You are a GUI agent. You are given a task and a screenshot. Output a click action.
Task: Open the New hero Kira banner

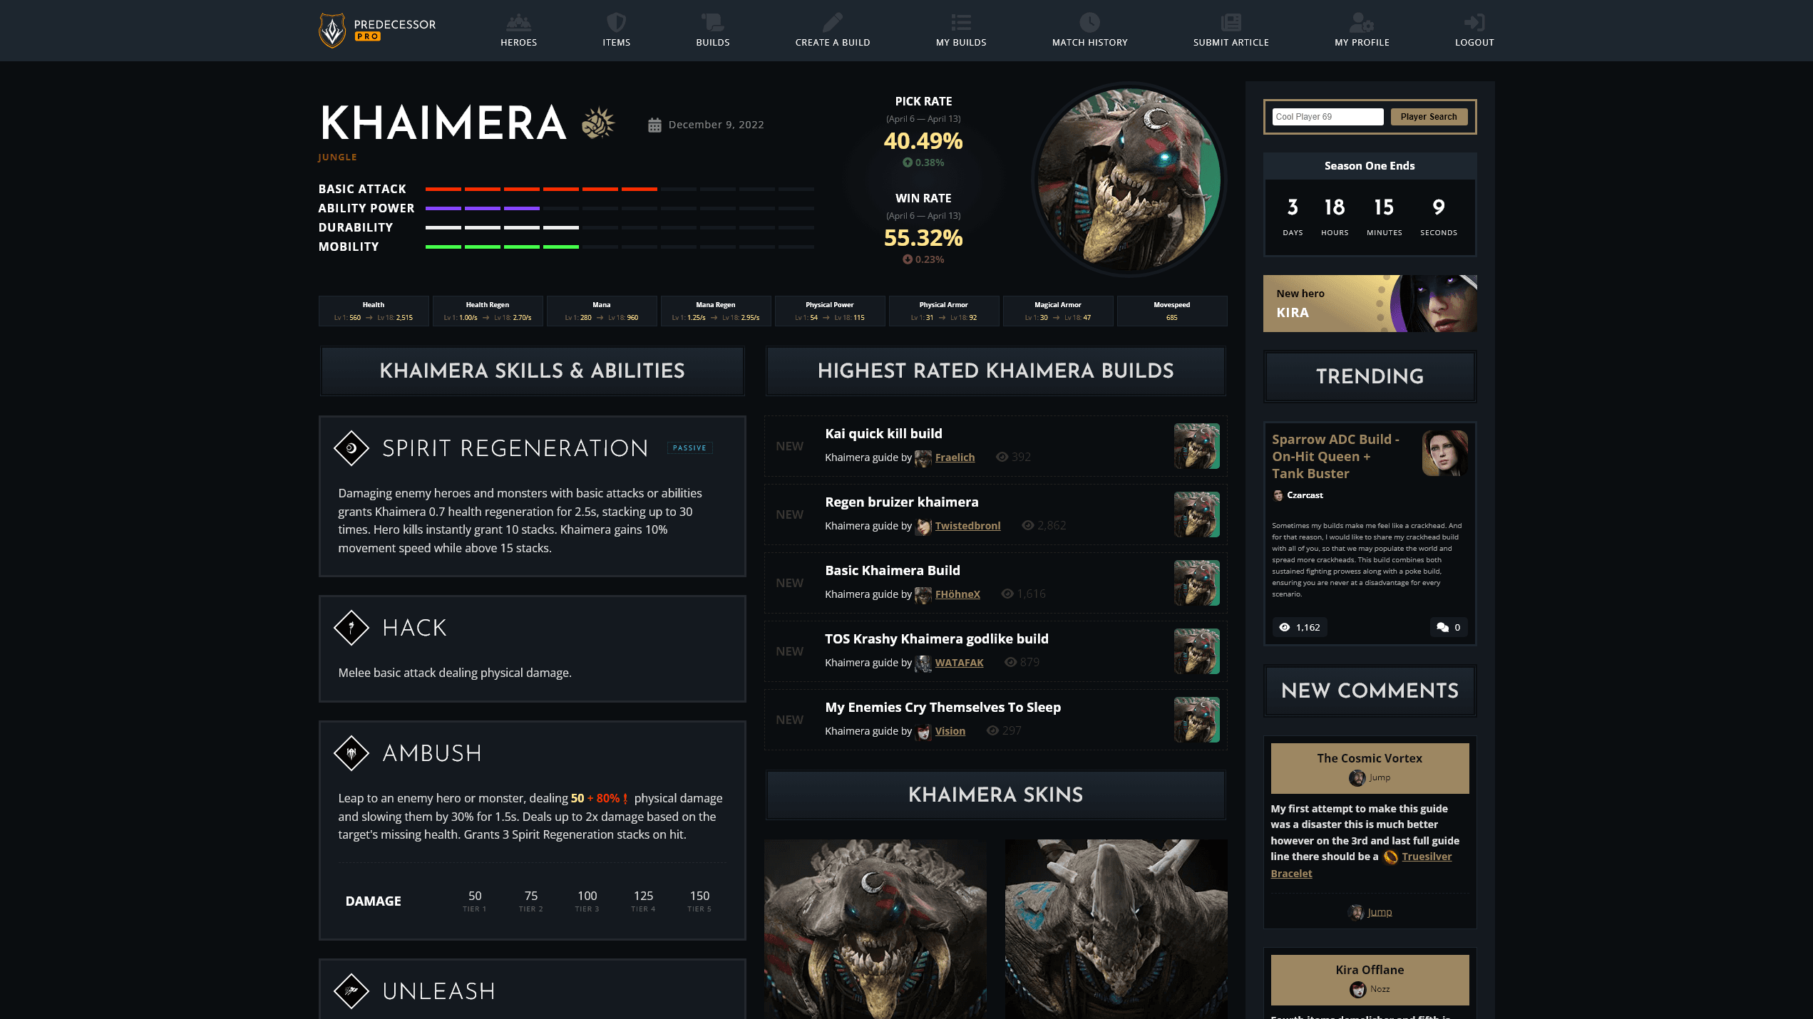click(1370, 304)
